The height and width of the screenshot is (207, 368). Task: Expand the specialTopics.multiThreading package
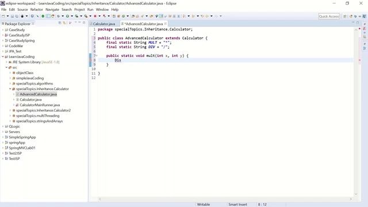(10, 116)
